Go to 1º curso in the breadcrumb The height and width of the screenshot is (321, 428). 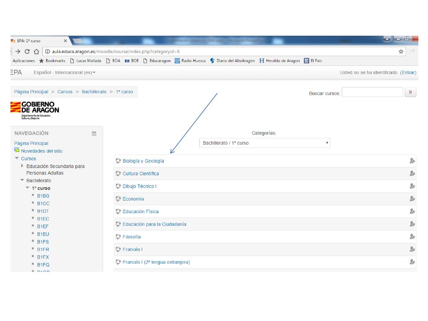pyautogui.click(x=124, y=92)
